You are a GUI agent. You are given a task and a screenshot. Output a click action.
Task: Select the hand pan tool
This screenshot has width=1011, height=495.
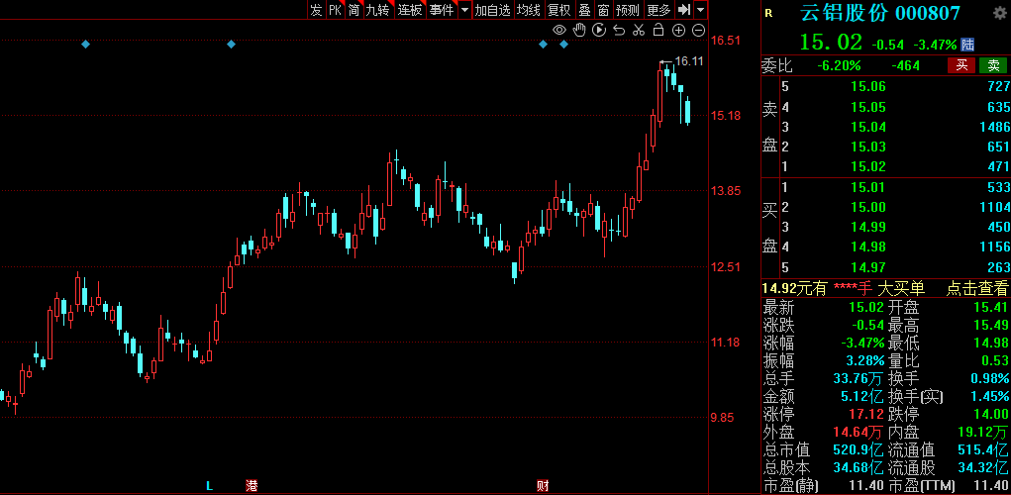coord(579,30)
